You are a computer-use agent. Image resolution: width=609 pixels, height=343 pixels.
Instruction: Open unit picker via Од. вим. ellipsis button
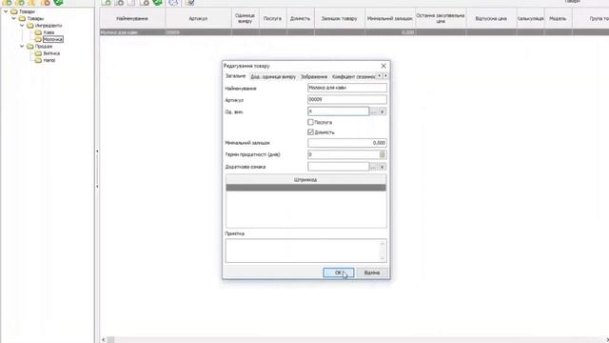tap(374, 111)
